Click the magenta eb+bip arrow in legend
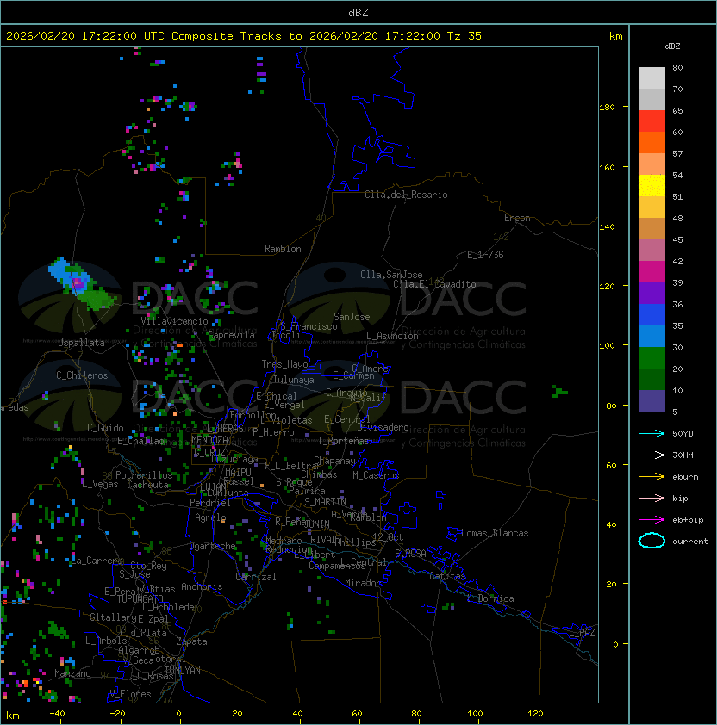 tap(652, 520)
